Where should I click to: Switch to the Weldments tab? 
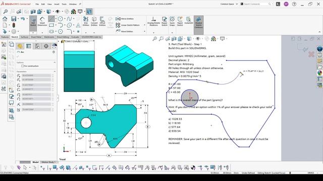coord(49,37)
